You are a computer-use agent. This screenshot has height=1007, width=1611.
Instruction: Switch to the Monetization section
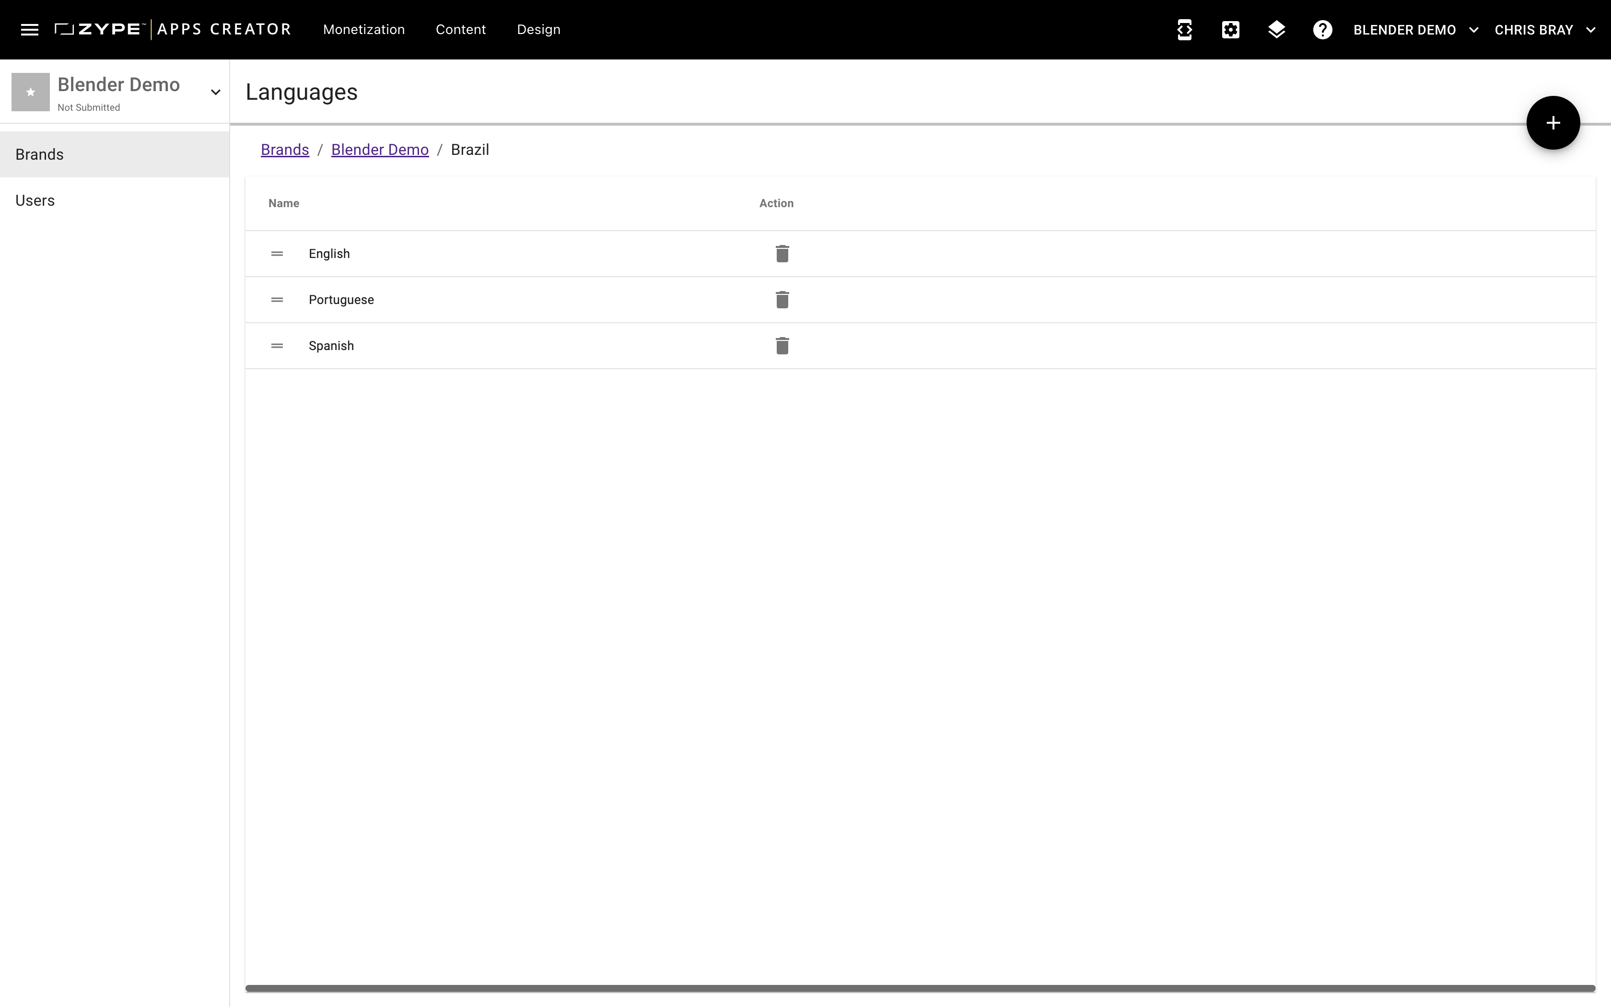tap(363, 29)
